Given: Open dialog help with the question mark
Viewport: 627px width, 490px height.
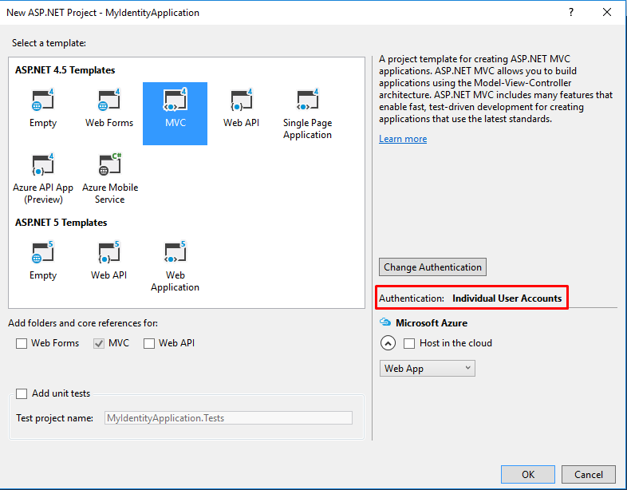Looking at the screenshot, I should 571,13.
